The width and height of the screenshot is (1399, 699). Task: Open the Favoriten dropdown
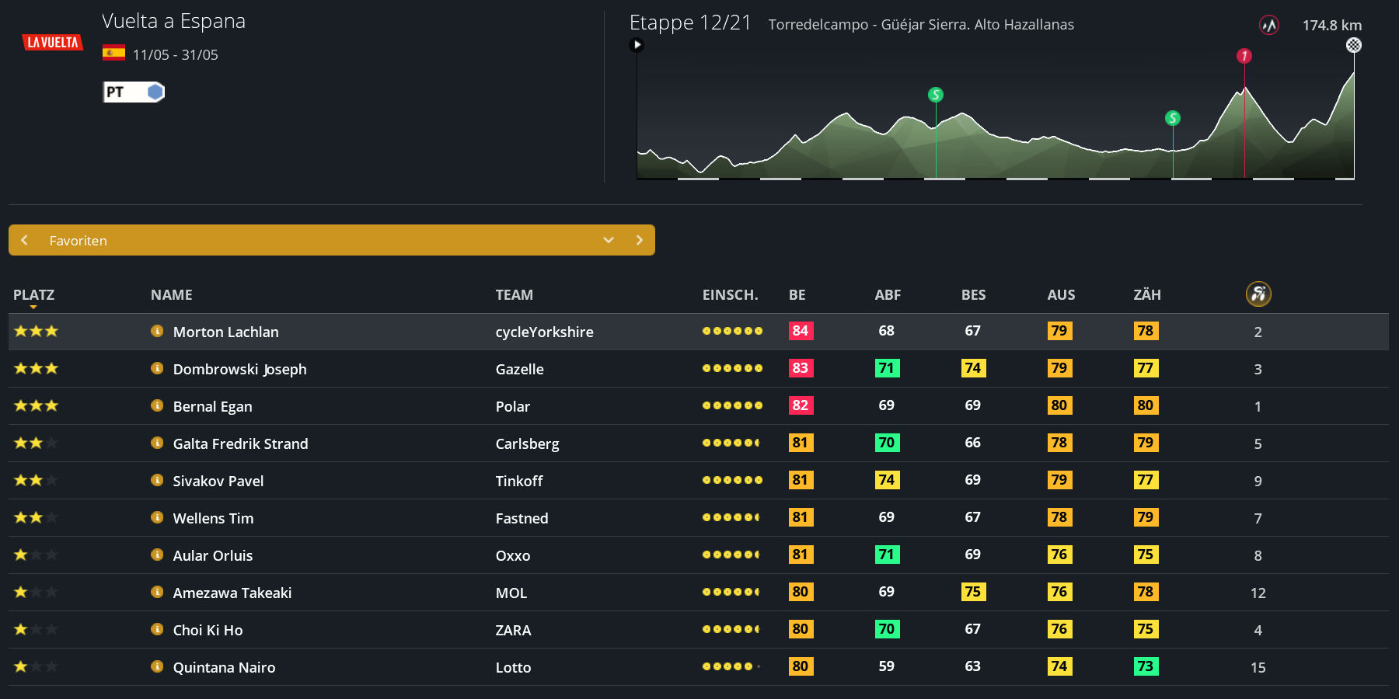pyautogui.click(x=608, y=240)
